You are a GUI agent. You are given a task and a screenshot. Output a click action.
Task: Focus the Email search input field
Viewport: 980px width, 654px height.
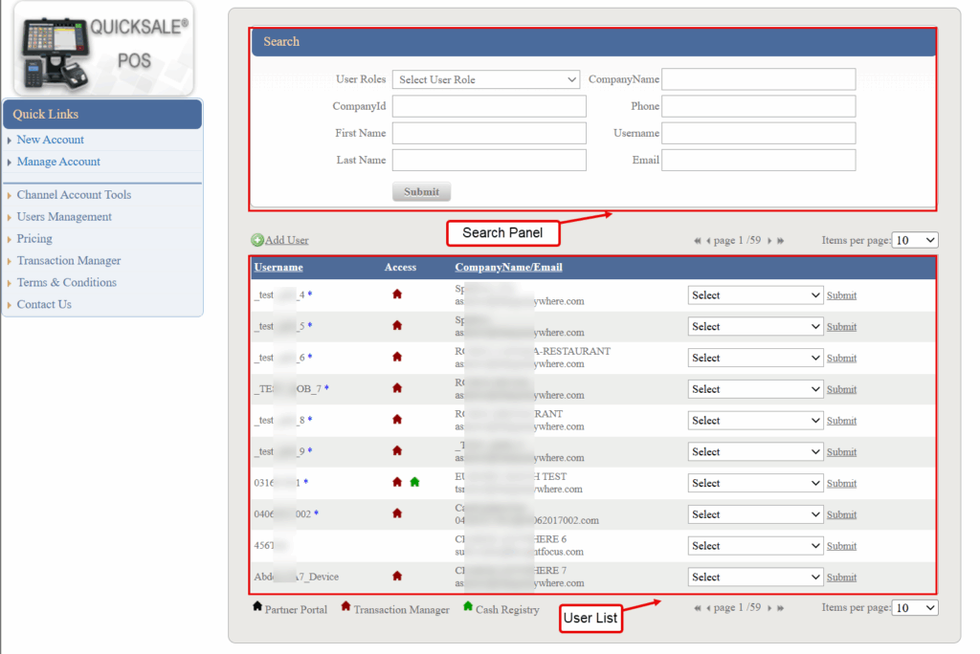tap(758, 160)
